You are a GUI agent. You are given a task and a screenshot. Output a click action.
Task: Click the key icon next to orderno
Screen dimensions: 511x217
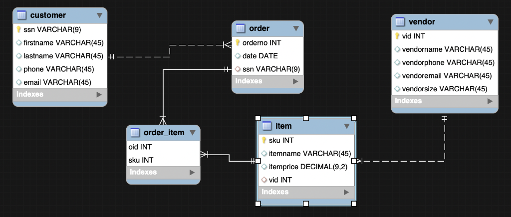click(238, 43)
